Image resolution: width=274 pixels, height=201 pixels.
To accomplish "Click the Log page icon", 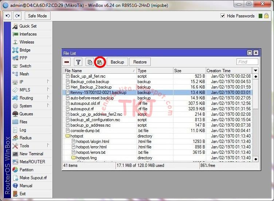I will coord(15,130).
